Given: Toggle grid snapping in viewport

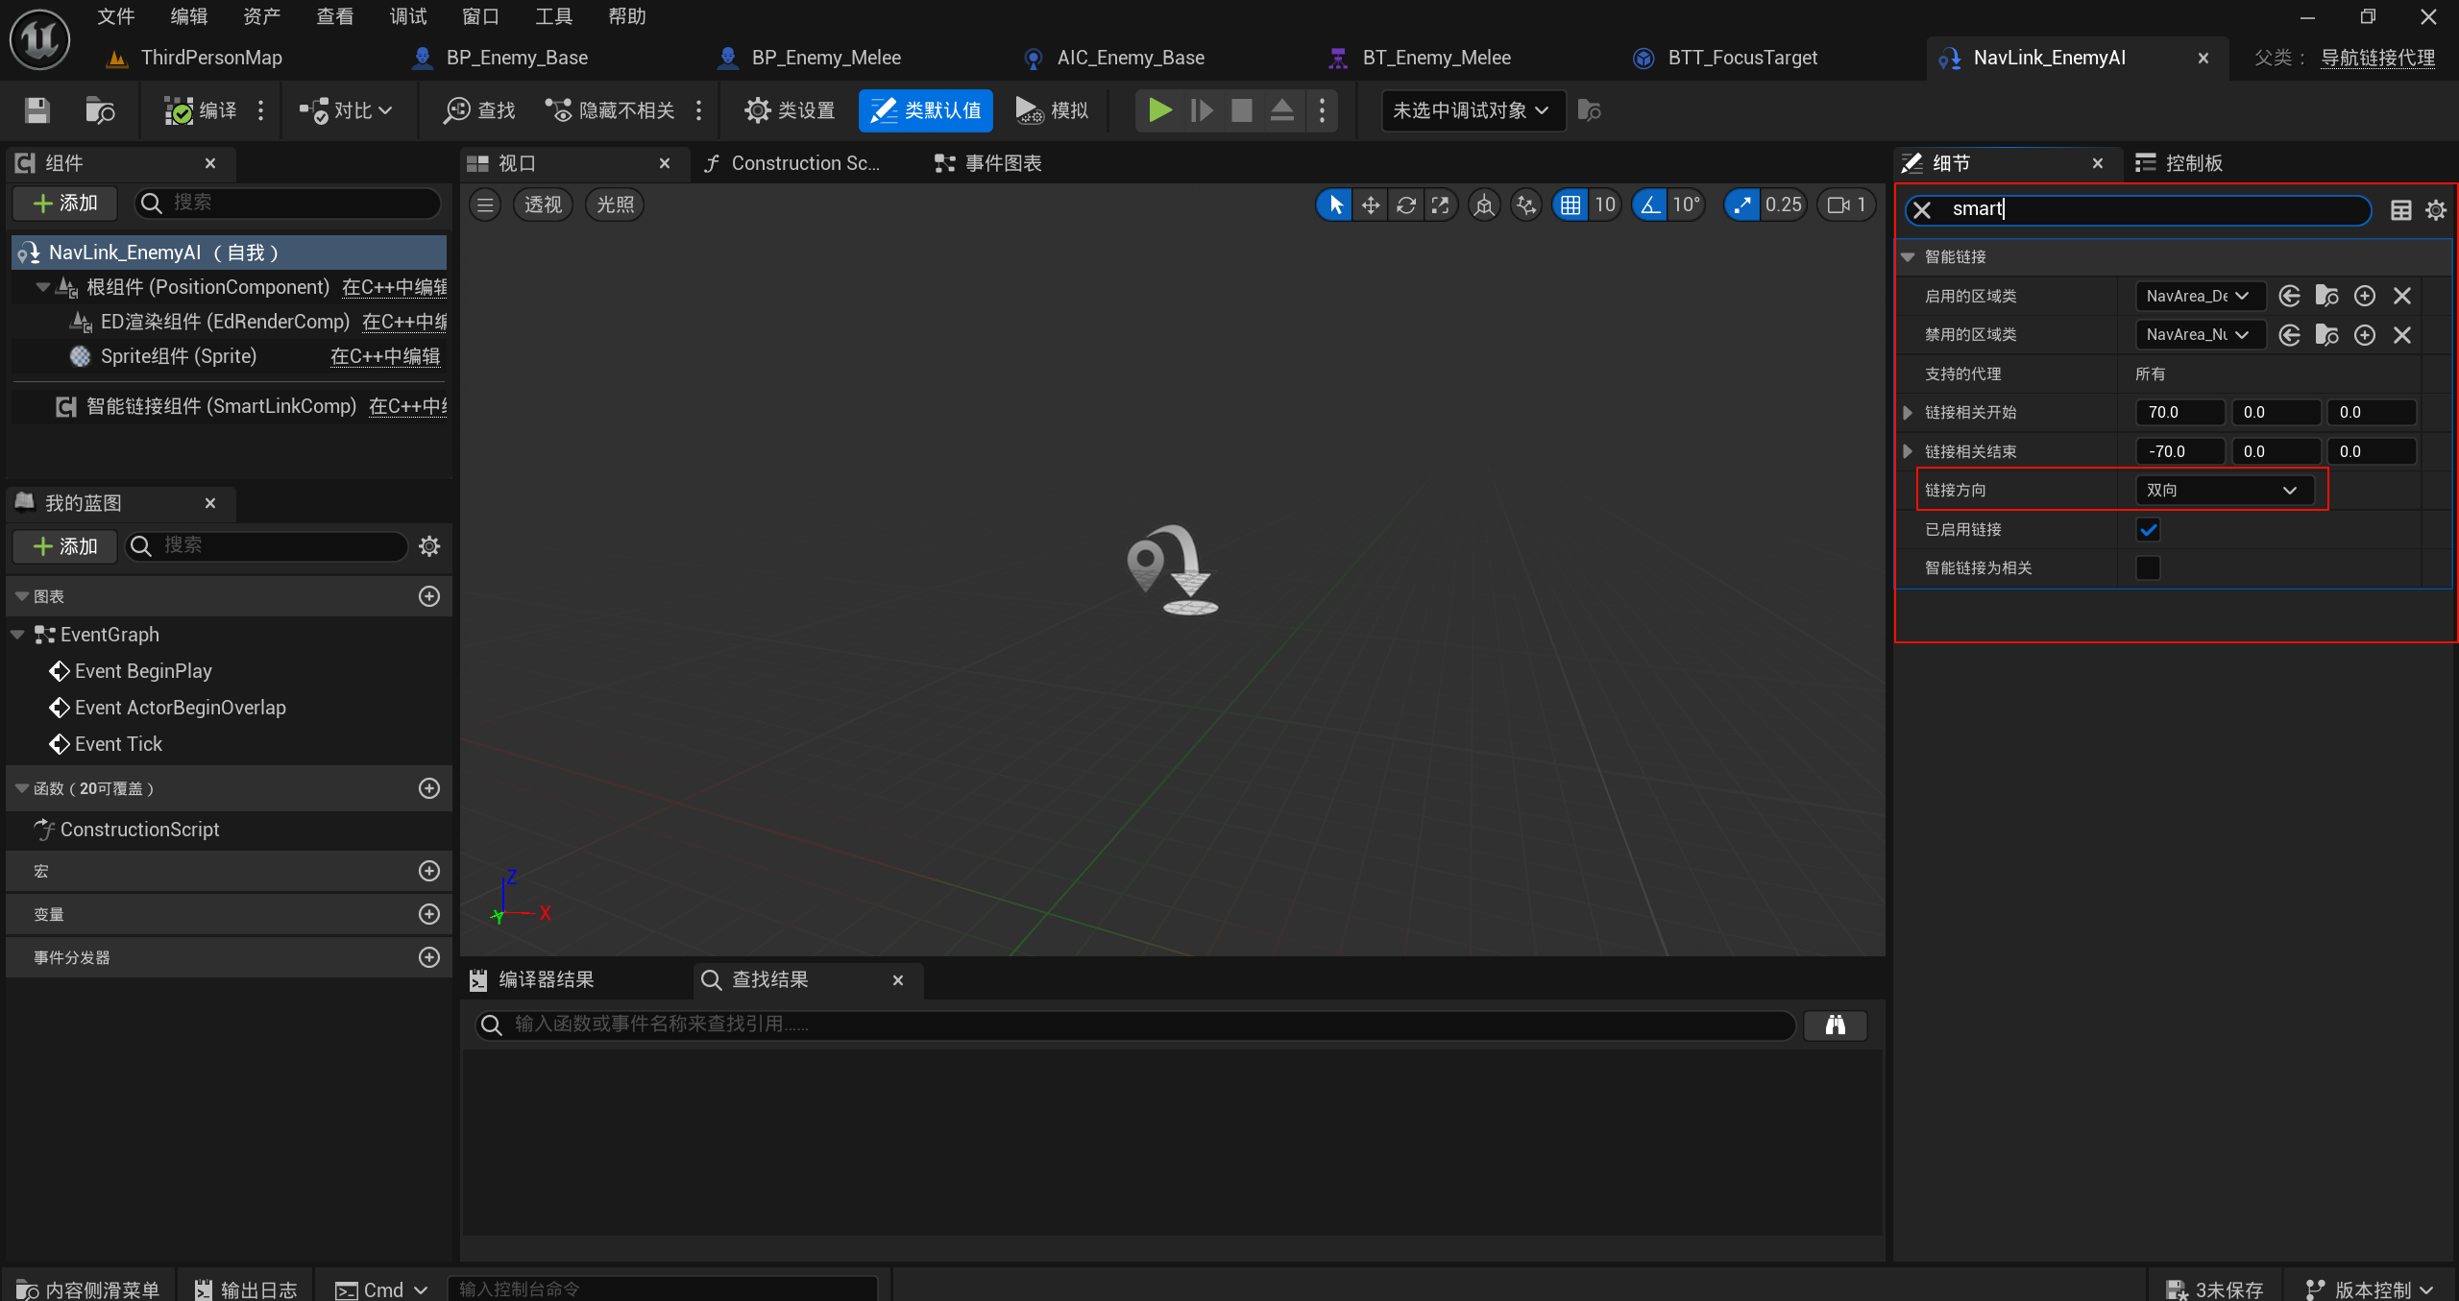Looking at the screenshot, I should pos(1570,205).
